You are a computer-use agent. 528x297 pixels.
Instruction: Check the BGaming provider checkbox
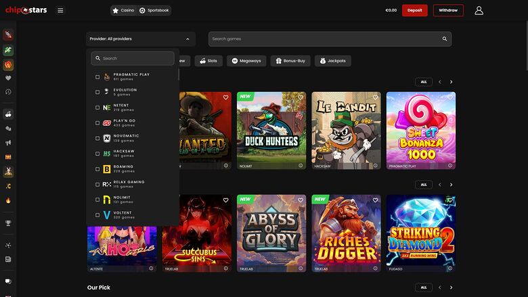(97, 169)
